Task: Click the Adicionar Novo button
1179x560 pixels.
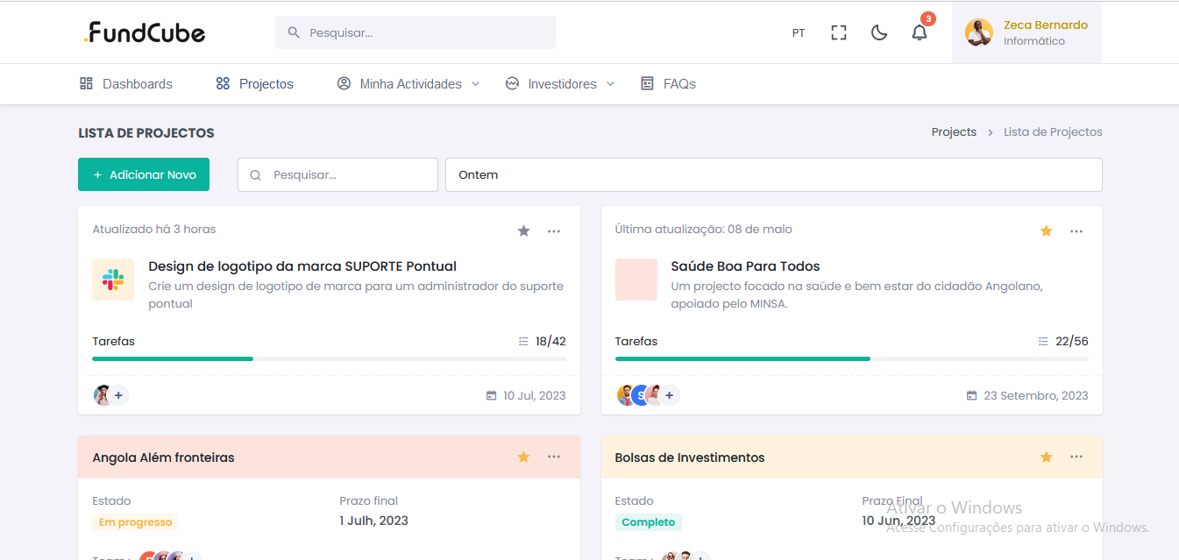Action: [x=144, y=174]
